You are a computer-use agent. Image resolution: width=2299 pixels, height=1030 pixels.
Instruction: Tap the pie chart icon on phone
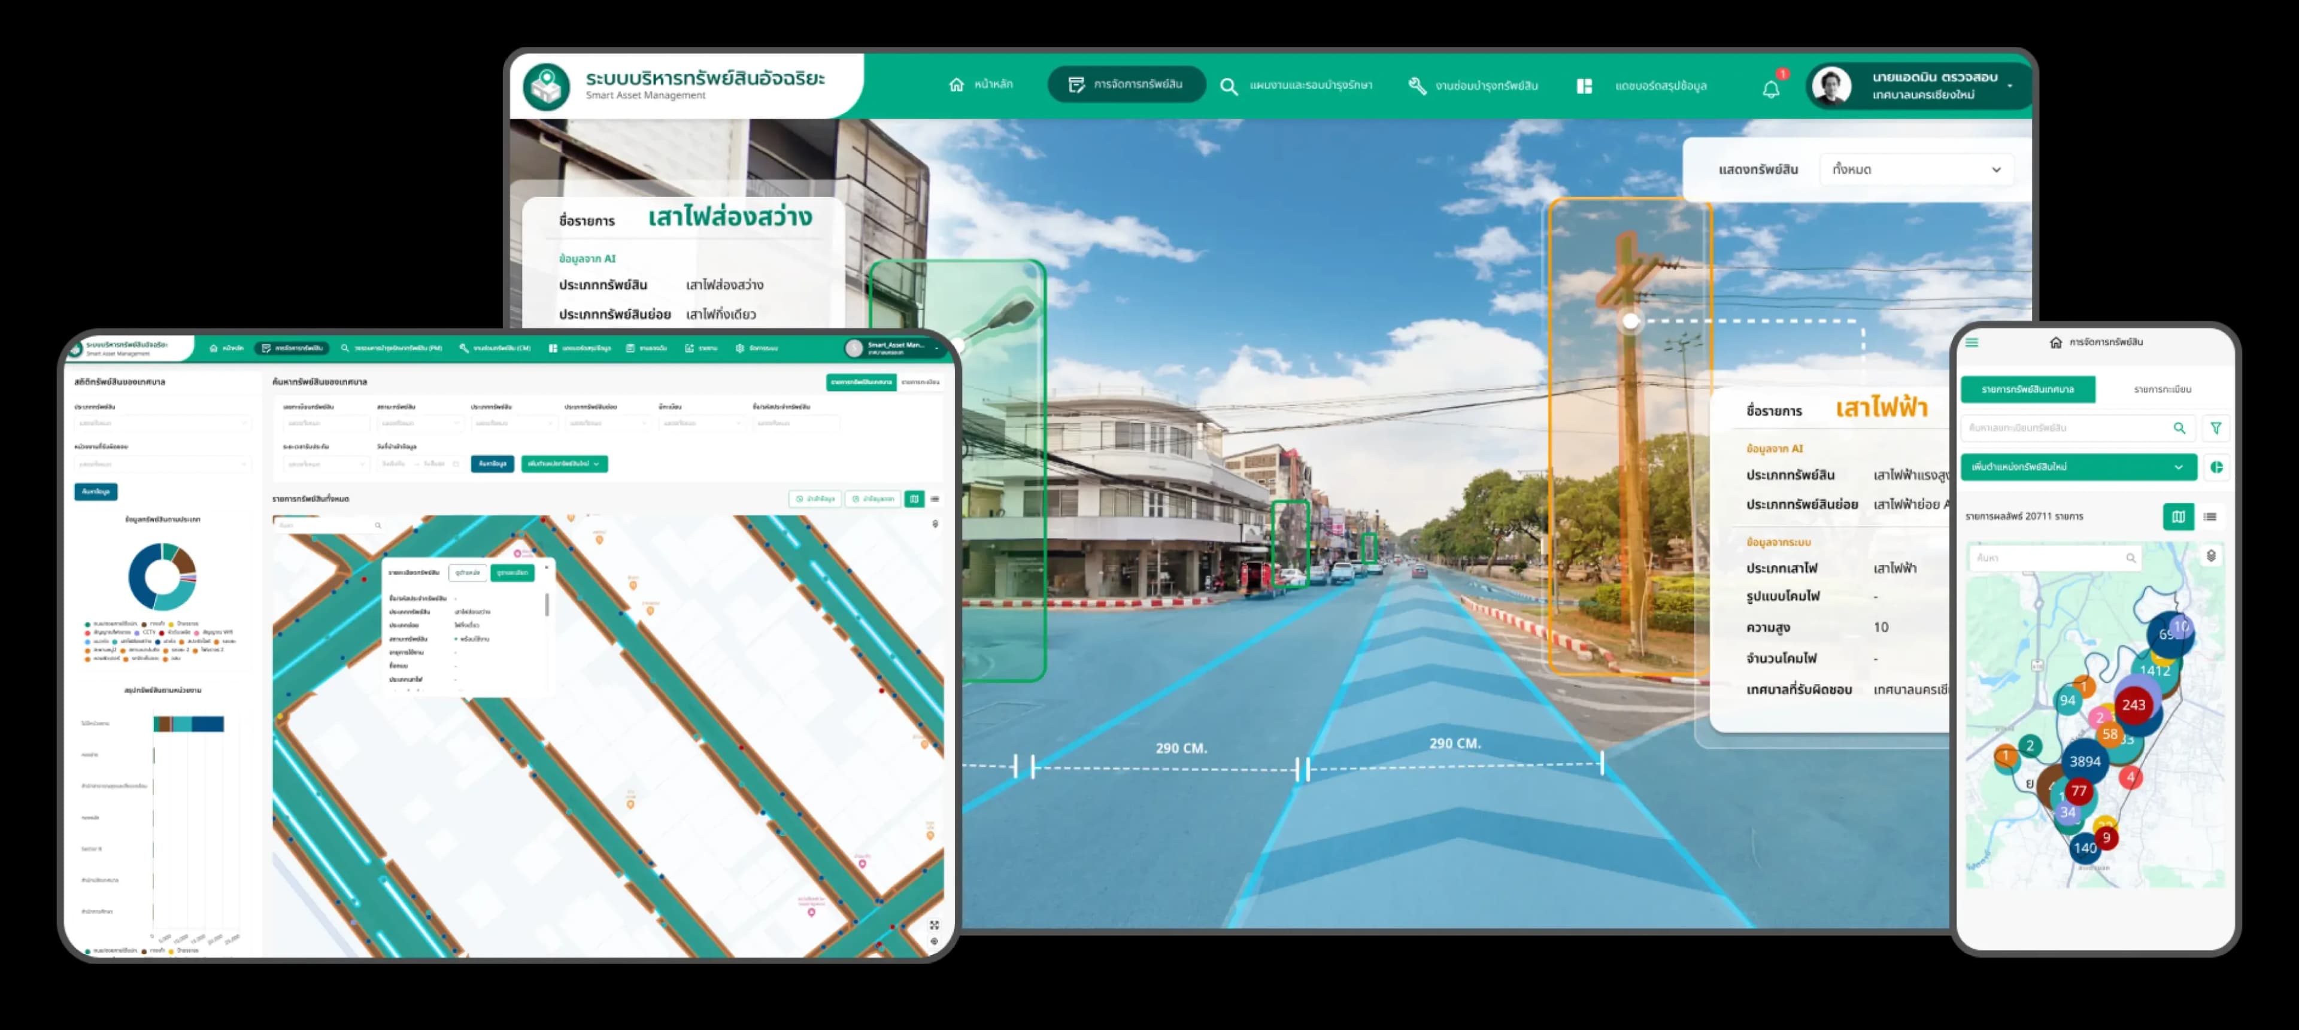click(x=2216, y=467)
